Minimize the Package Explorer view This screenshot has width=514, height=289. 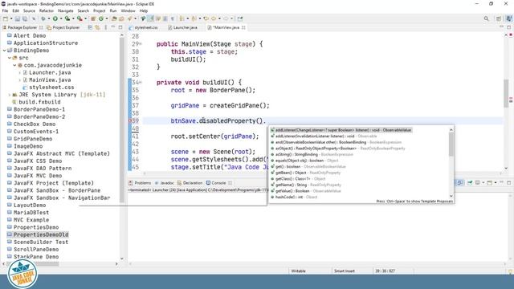click(x=113, y=27)
